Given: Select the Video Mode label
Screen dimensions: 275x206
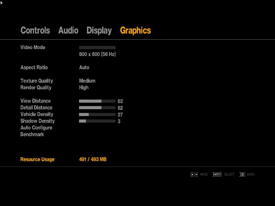Looking at the screenshot, I should (x=33, y=47).
